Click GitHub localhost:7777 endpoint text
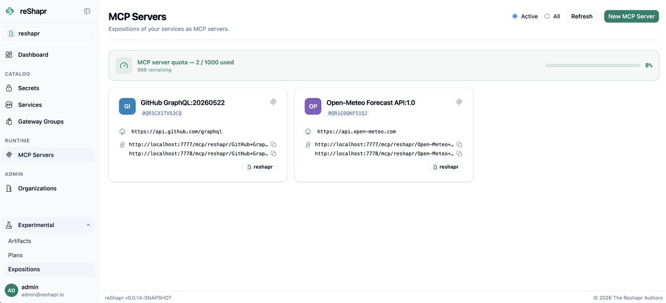666x303 pixels. coord(199,145)
